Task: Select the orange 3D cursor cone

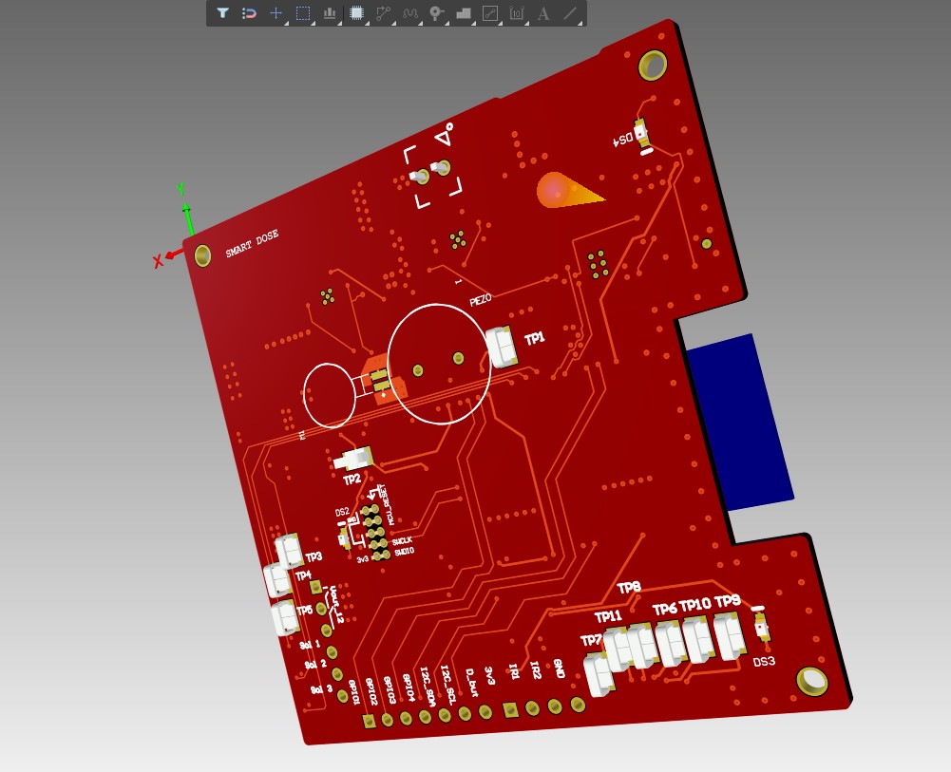Action: [x=568, y=190]
